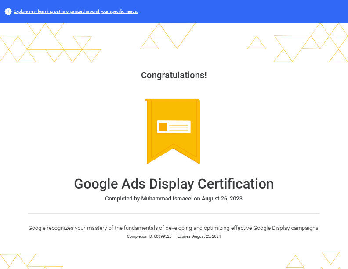Open the "Explore new learning paths" link
Screen dimensions: 348x269
pyautogui.click(x=76, y=11)
